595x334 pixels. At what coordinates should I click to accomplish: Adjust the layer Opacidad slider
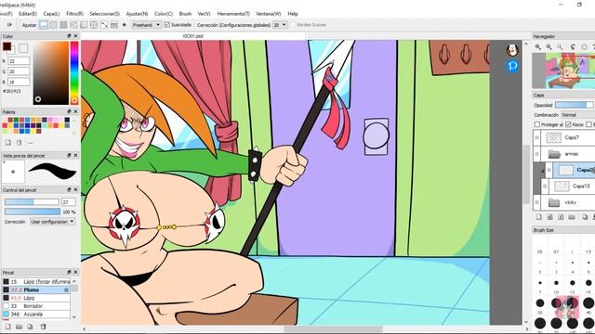575,105
